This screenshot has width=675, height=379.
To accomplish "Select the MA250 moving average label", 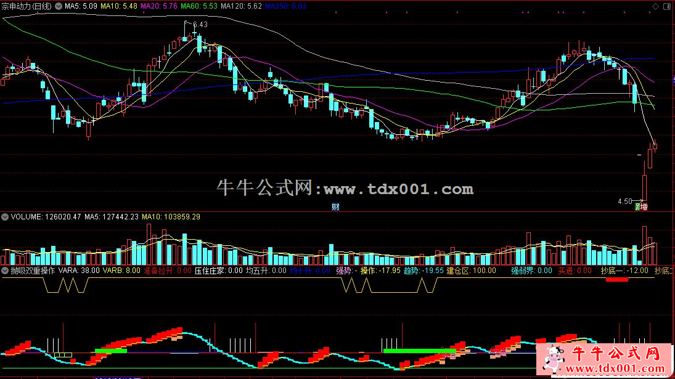I will click(x=288, y=6).
